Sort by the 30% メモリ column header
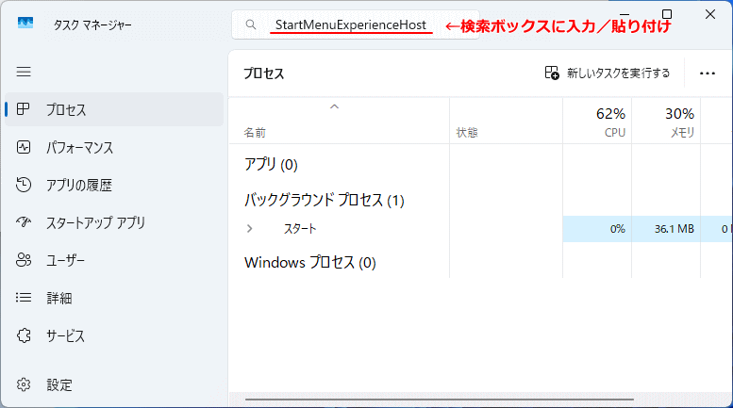The height and width of the screenshot is (408, 733). coord(666,122)
